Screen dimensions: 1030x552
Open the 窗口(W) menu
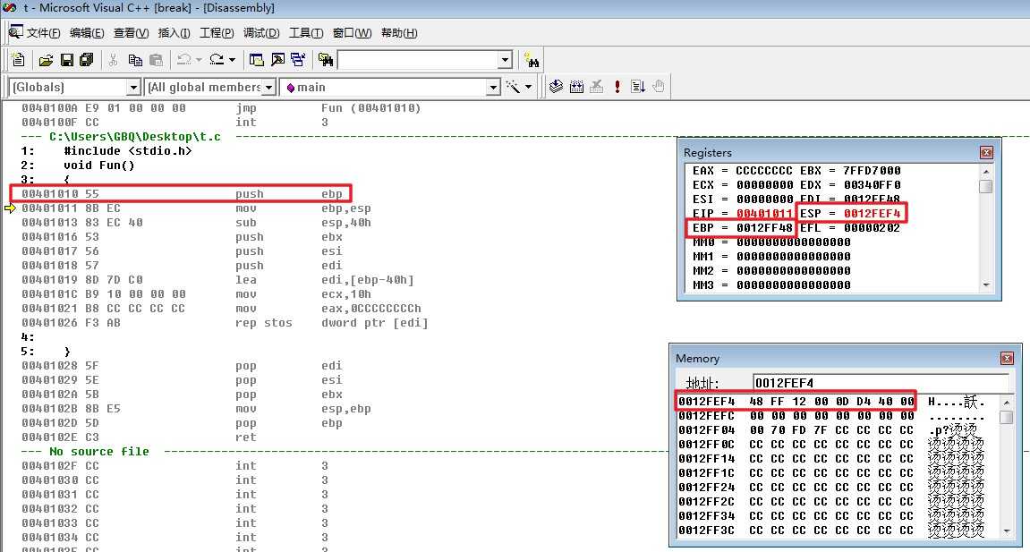pyautogui.click(x=352, y=33)
